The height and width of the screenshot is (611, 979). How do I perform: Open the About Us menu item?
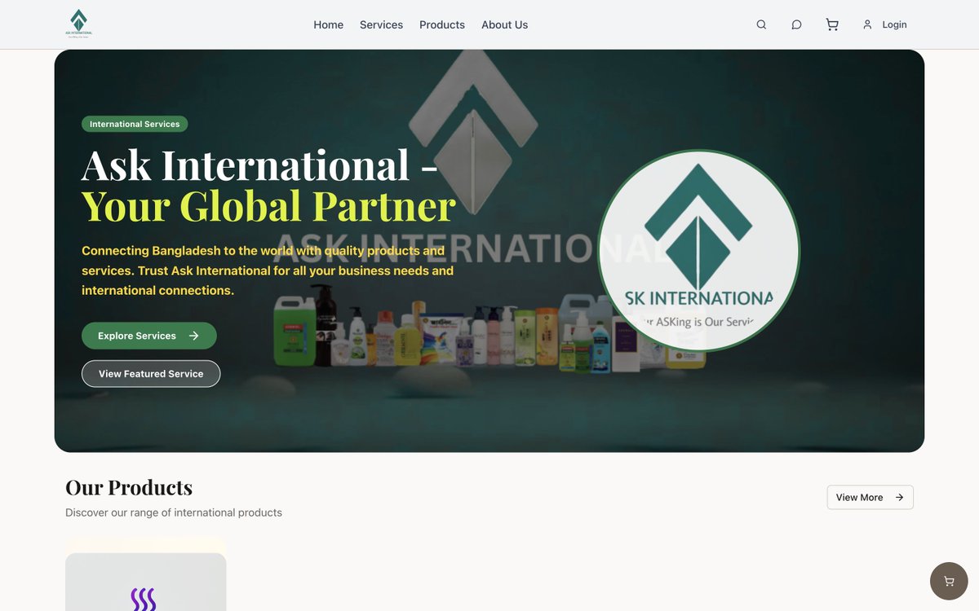pyautogui.click(x=504, y=24)
